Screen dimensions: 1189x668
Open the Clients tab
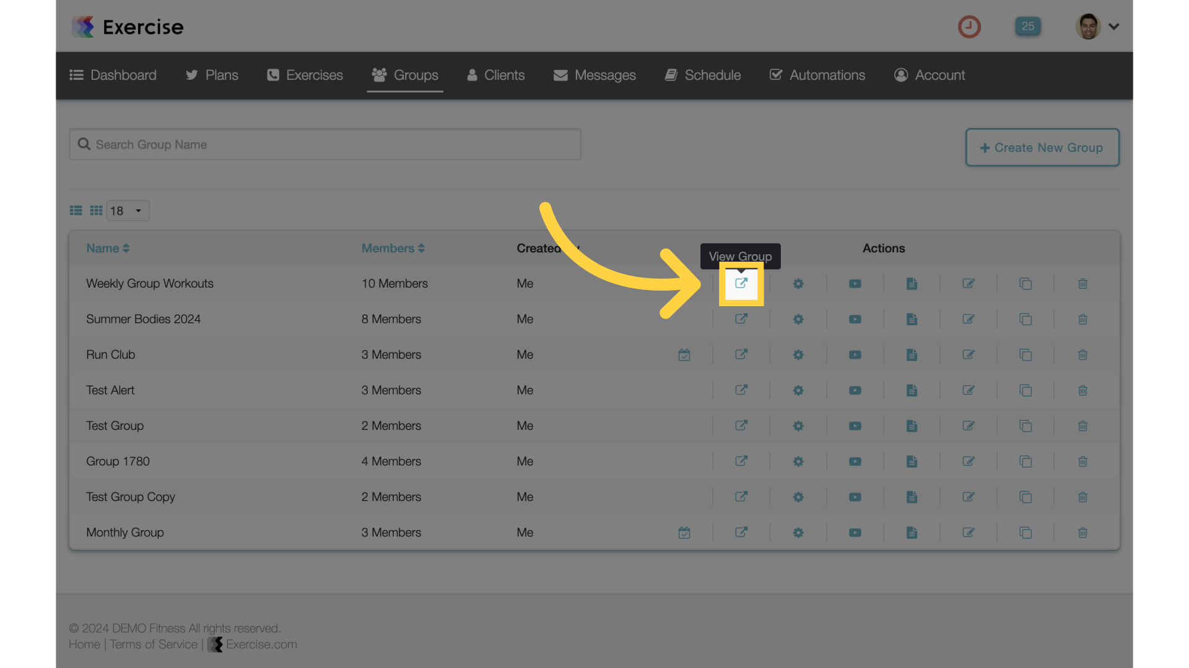(x=495, y=75)
